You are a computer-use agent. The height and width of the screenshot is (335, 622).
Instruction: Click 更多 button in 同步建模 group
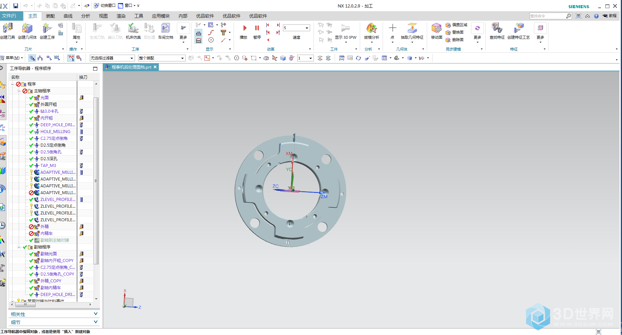(477, 32)
